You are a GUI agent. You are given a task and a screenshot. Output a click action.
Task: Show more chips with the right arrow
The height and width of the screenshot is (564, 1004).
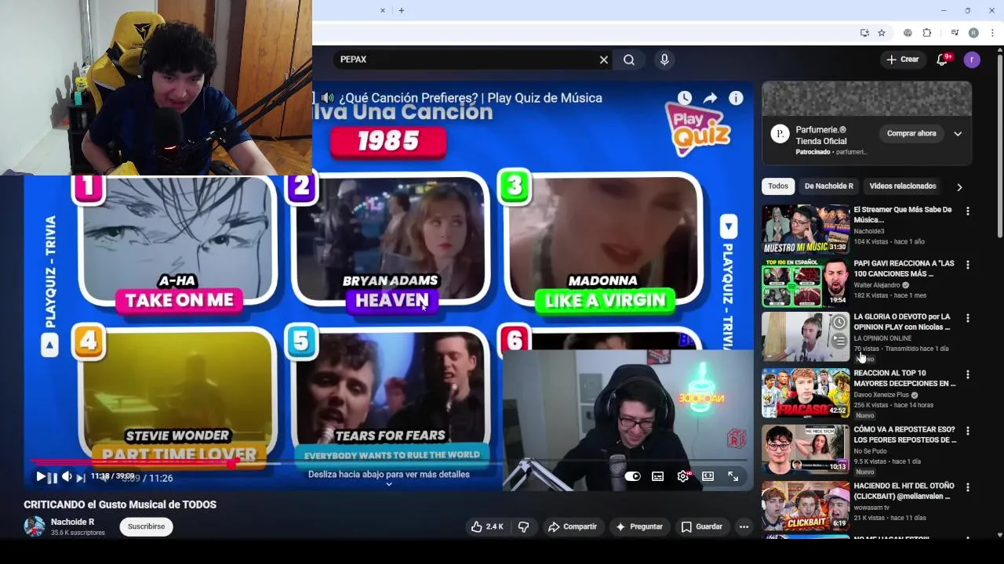[959, 187]
